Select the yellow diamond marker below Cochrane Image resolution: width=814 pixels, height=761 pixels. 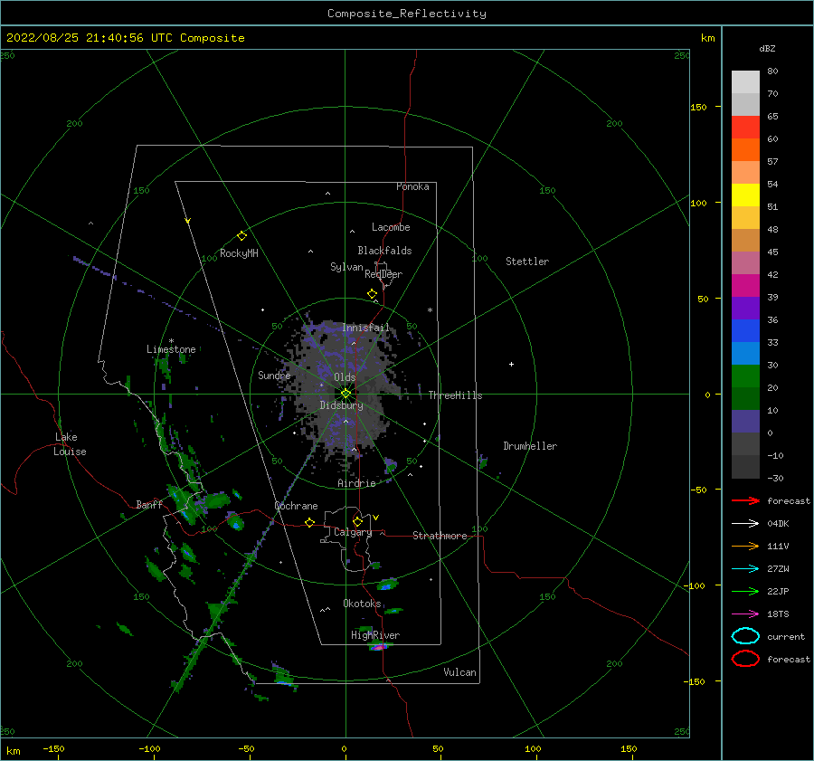coord(310,522)
